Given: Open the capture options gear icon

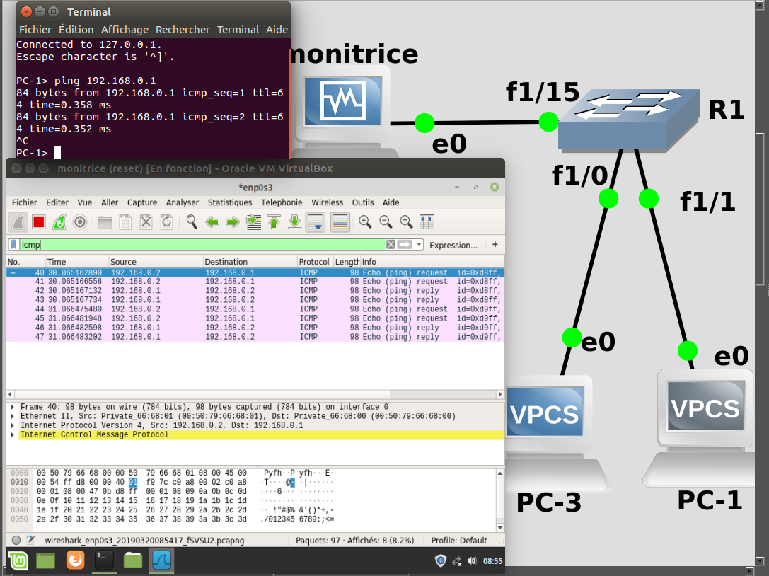Looking at the screenshot, I should (x=80, y=221).
